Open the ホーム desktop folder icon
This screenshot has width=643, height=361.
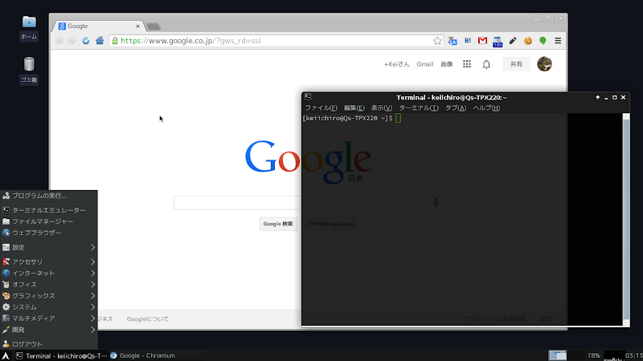tap(29, 28)
